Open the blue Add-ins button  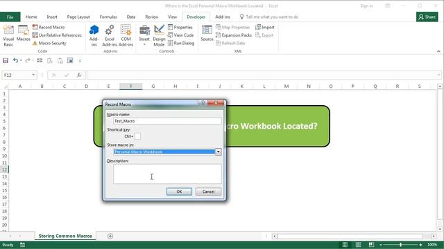[94, 35]
